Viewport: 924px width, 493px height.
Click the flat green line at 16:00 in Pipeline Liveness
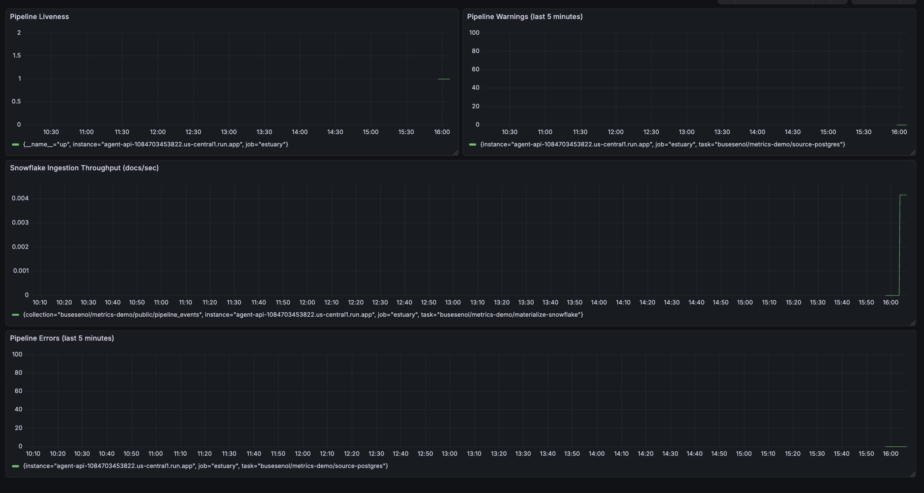tap(444, 78)
